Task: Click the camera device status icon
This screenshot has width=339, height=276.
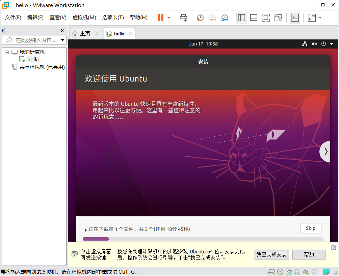Action: click(x=314, y=272)
